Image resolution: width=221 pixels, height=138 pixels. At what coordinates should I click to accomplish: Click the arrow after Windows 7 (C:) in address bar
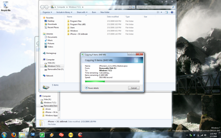pos(83,7)
